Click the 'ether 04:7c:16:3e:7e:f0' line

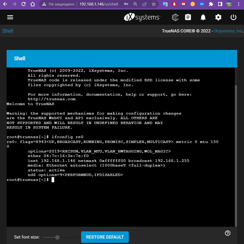click(58, 156)
